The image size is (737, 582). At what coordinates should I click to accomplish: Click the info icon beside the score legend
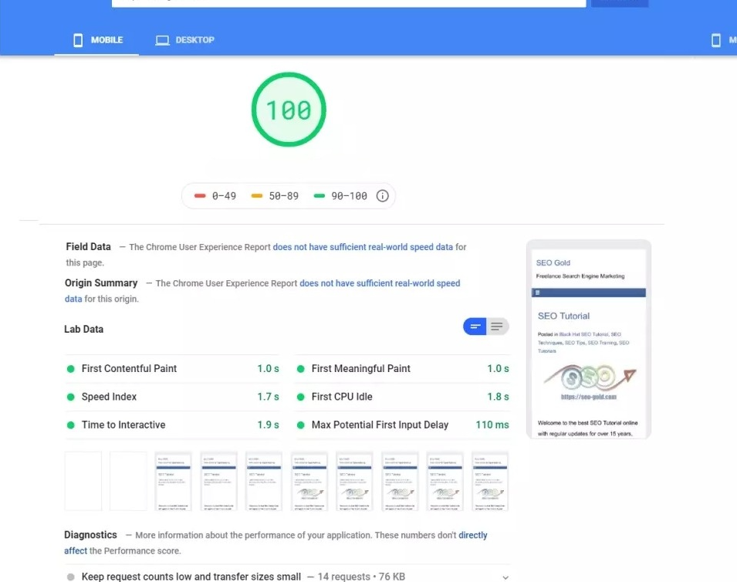click(382, 196)
